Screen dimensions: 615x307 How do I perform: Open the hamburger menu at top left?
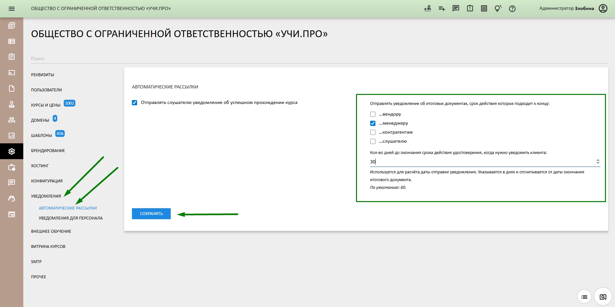[x=12, y=8]
